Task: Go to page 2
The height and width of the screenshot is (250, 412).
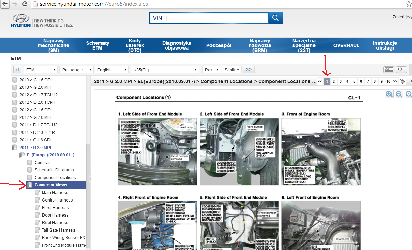Action: click(334, 81)
